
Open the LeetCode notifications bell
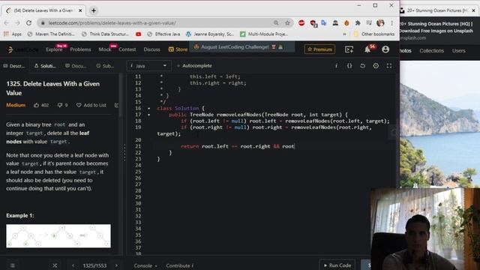point(367,49)
